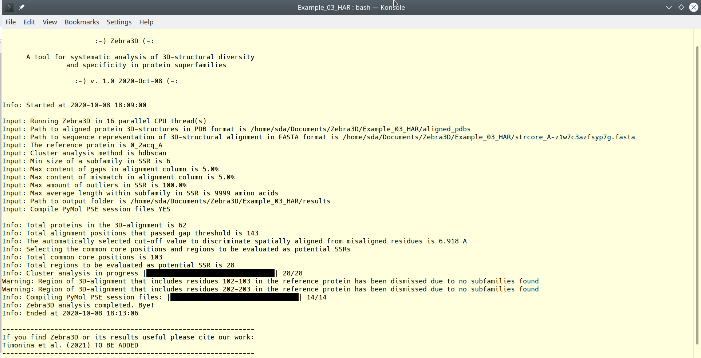The height and width of the screenshot is (358, 701).
Task: Click the '28/28' progress count
Action: pyautogui.click(x=292, y=273)
